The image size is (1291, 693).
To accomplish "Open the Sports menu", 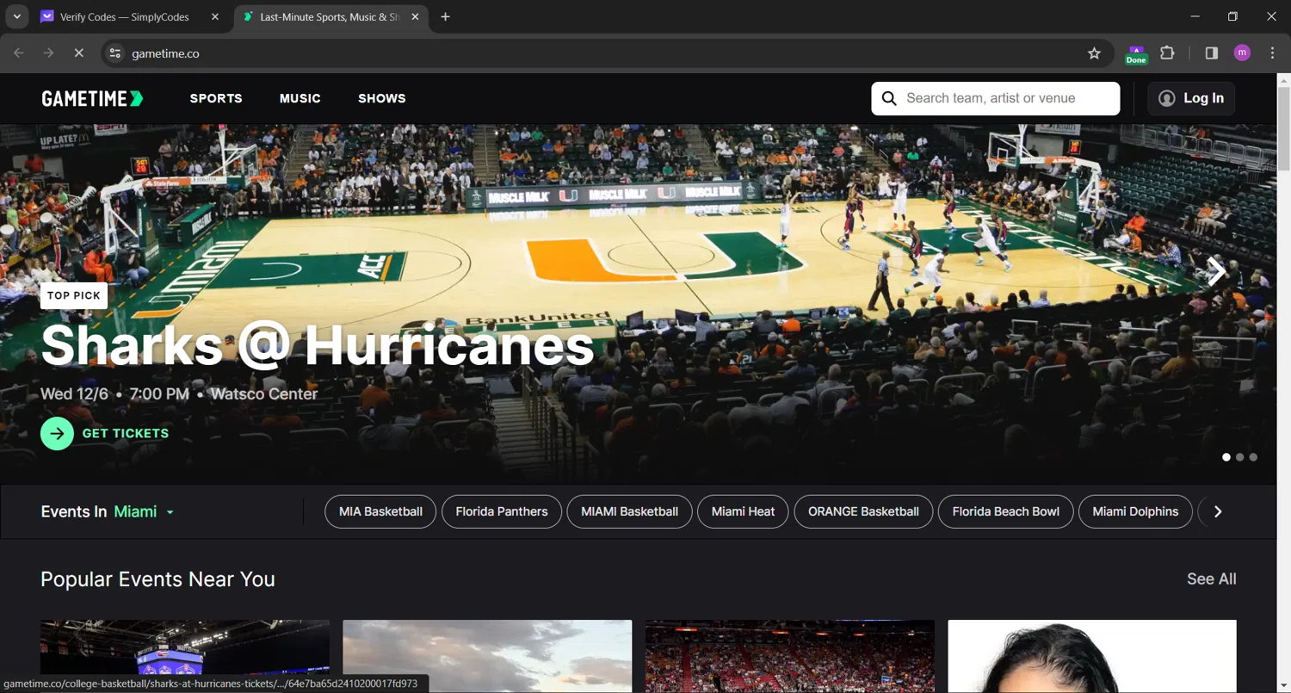I will (x=216, y=98).
